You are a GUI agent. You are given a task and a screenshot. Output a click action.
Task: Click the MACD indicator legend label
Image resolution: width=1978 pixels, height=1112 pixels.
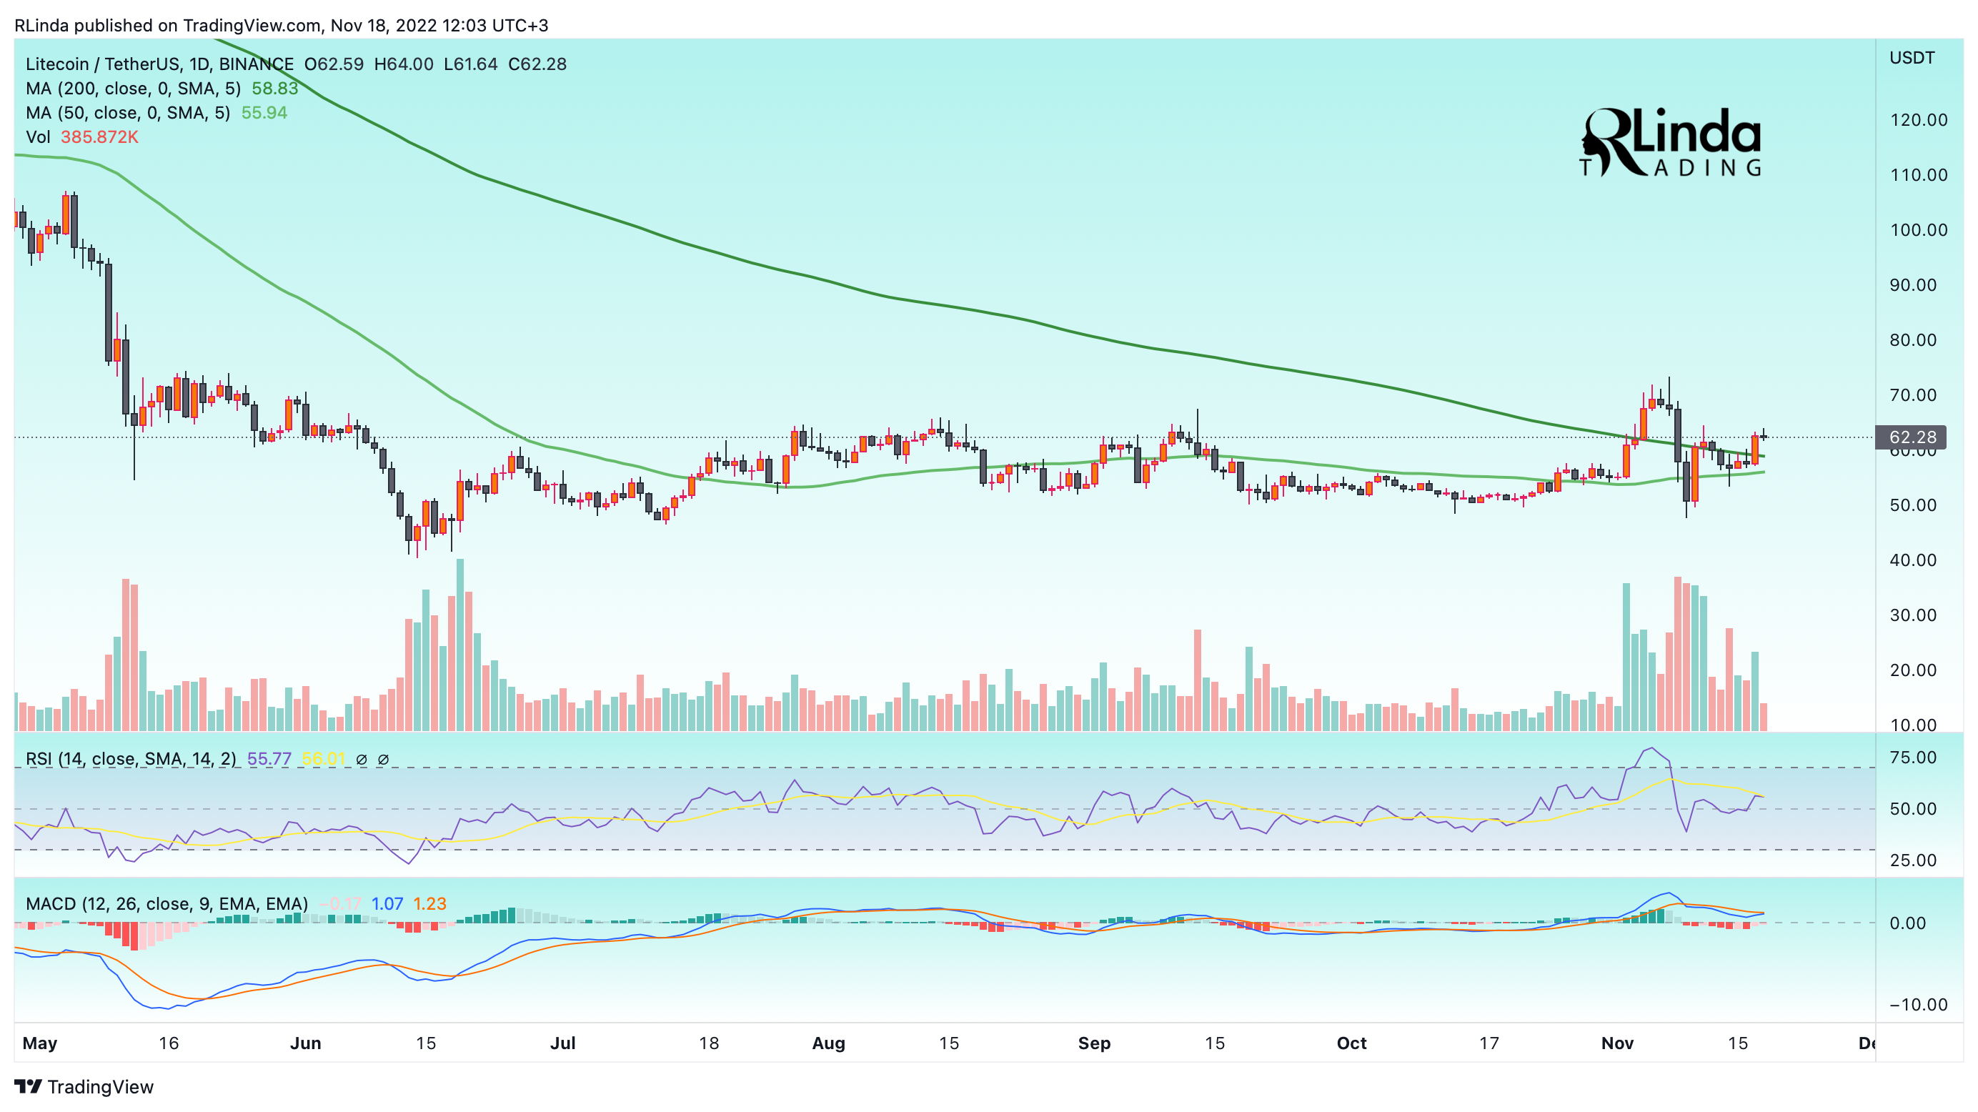(167, 904)
